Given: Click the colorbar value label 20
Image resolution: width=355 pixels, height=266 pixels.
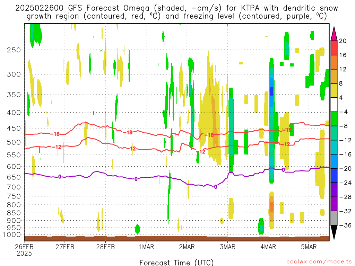Looking at the screenshot, I should [x=343, y=41].
